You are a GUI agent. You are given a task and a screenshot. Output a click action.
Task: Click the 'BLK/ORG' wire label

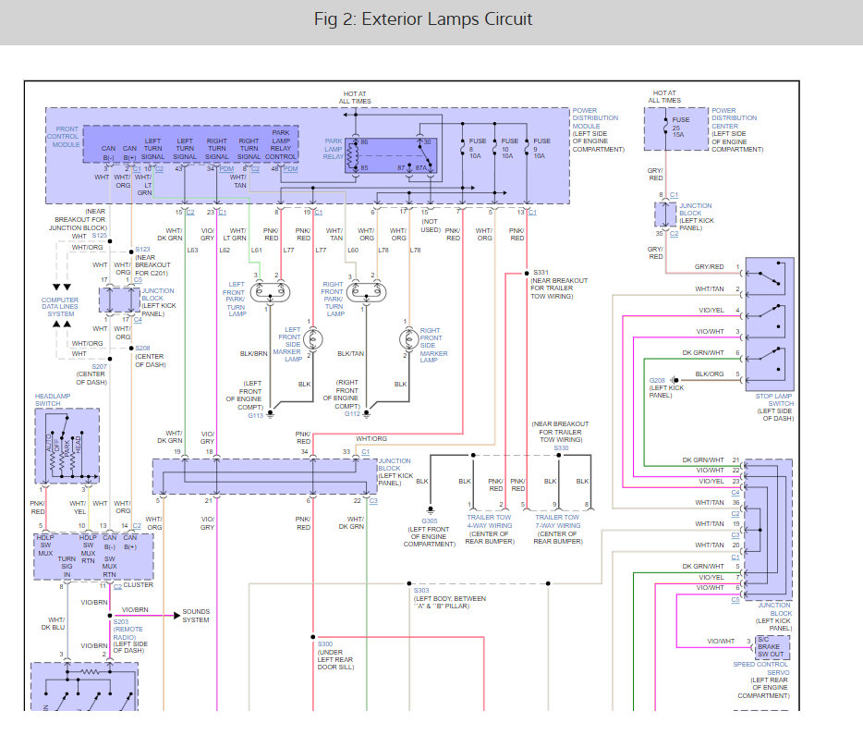710,374
